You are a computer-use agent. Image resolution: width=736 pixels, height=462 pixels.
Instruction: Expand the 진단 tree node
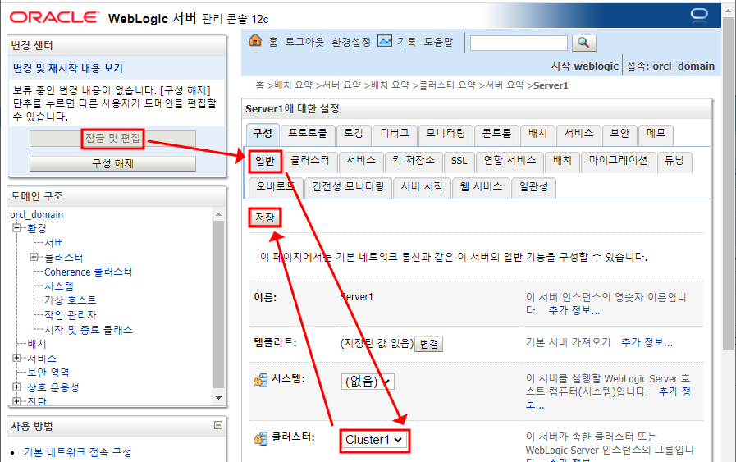point(17,401)
